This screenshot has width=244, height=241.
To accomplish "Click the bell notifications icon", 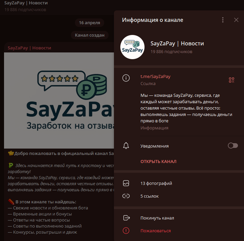I will [x=126, y=146].
